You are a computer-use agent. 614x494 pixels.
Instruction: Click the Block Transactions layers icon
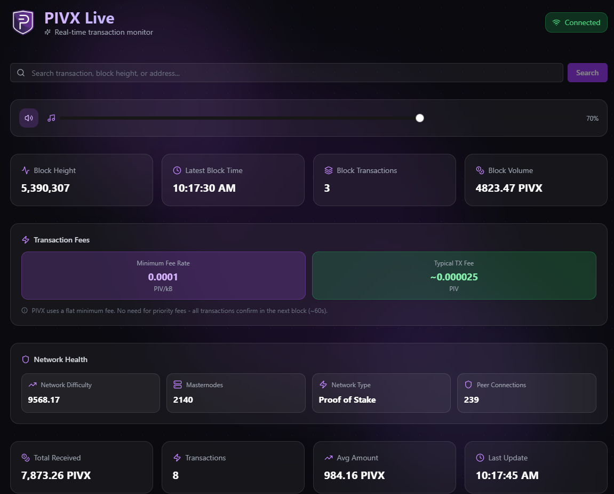coord(329,170)
